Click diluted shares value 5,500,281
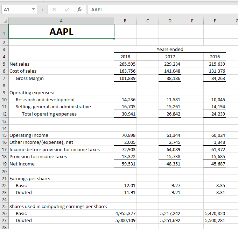The width and height of the screenshot is (238, 229). [215, 220]
